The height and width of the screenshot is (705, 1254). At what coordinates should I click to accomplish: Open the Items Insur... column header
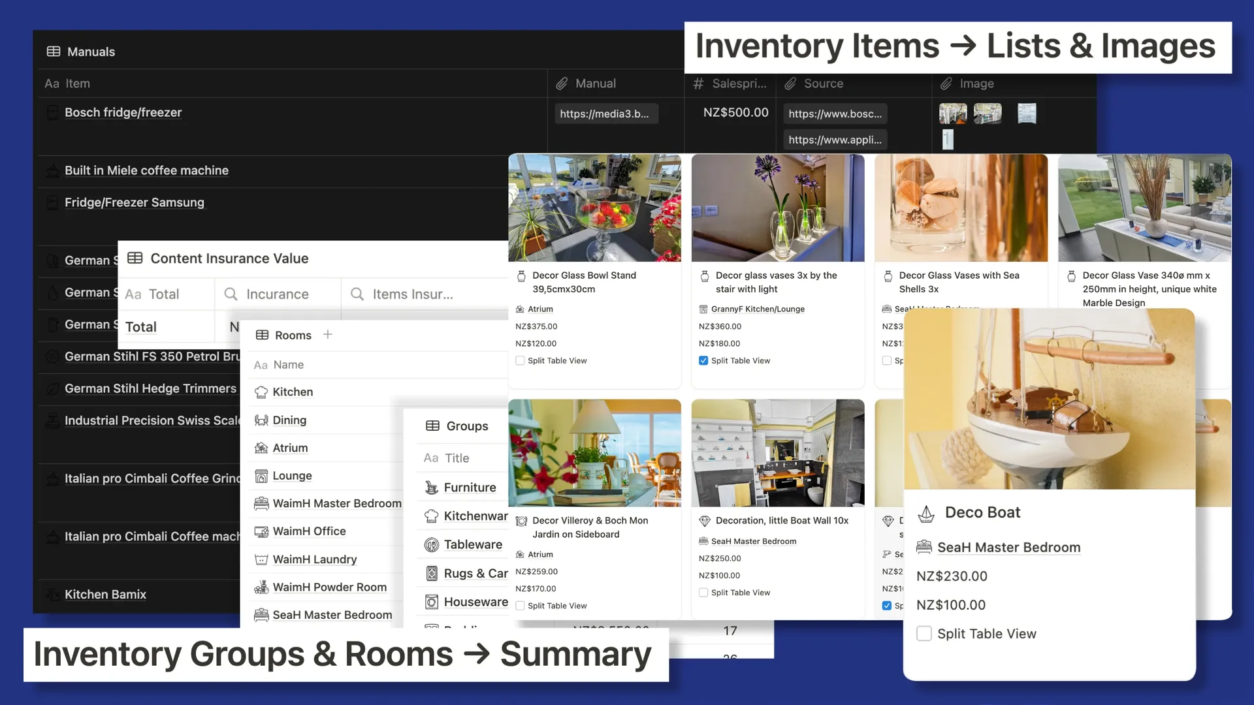click(x=412, y=294)
